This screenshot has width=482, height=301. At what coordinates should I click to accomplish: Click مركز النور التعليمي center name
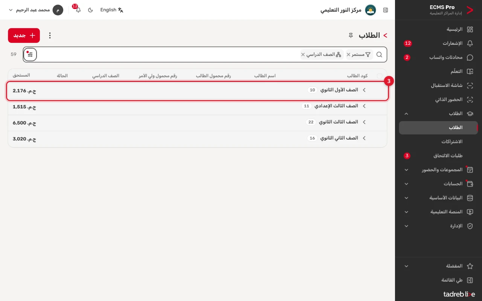click(341, 10)
